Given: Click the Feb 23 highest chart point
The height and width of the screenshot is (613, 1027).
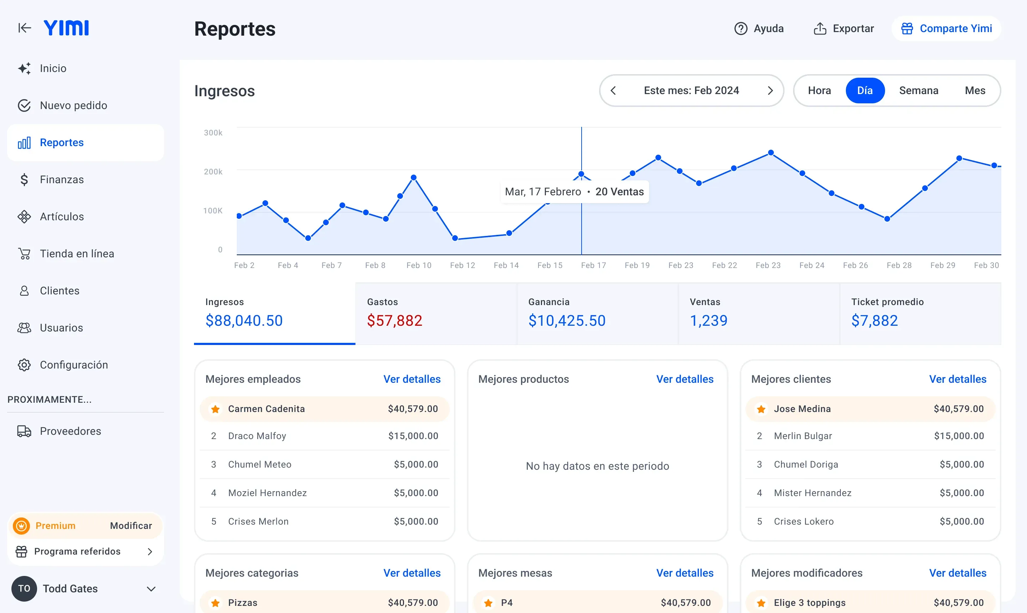Looking at the screenshot, I should coord(771,153).
